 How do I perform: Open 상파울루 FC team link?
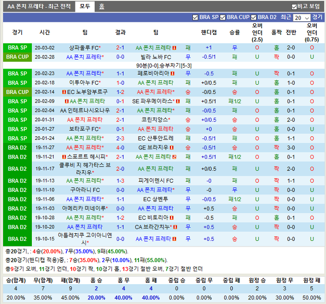click(x=85, y=48)
